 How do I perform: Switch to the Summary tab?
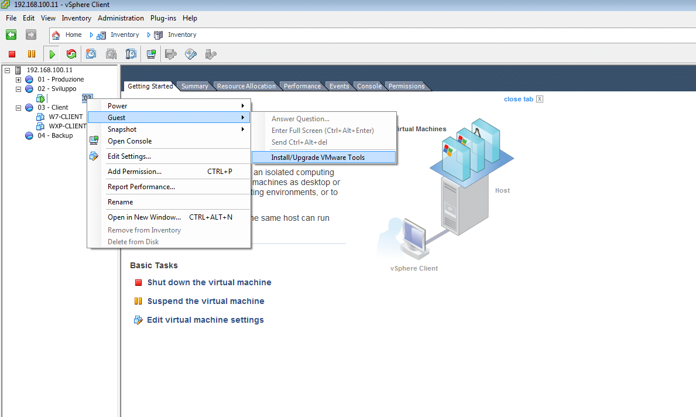pyautogui.click(x=194, y=86)
